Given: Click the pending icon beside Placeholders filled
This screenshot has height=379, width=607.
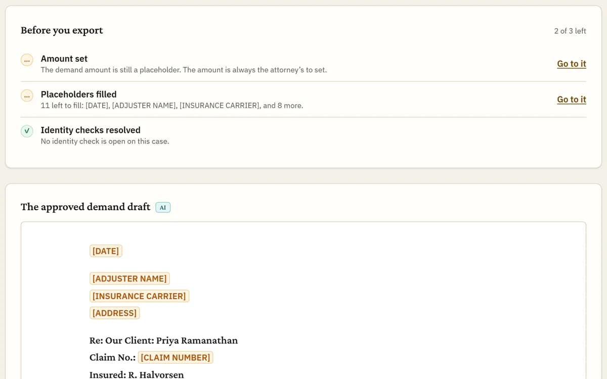Looking at the screenshot, I should tap(27, 96).
